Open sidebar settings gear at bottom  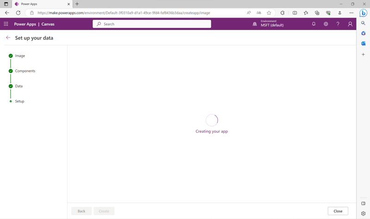point(363,213)
